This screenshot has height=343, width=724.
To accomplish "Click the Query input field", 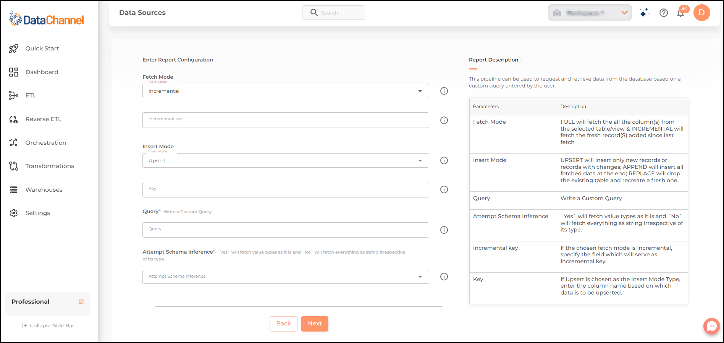I will tap(286, 230).
